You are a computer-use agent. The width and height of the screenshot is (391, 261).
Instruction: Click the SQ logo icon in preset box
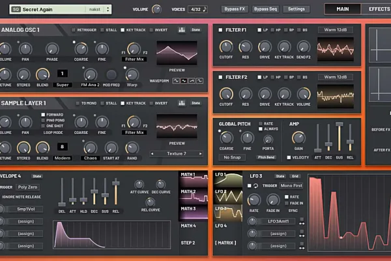(x=16, y=10)
